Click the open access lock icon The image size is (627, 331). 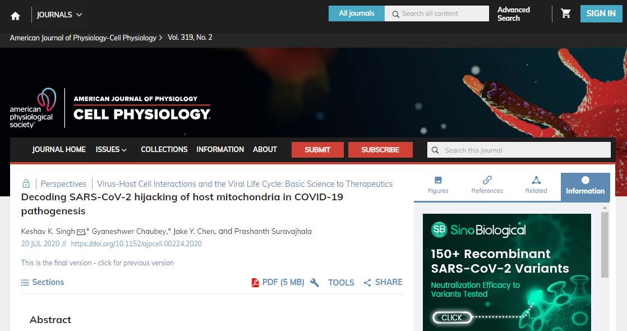[26, 183]
